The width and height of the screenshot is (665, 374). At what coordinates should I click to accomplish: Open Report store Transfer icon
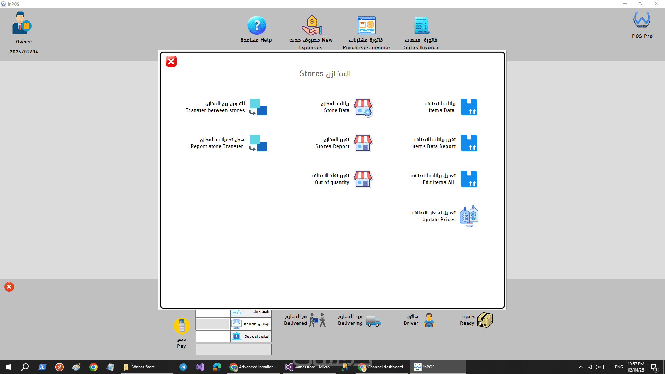tap(258, 143)
